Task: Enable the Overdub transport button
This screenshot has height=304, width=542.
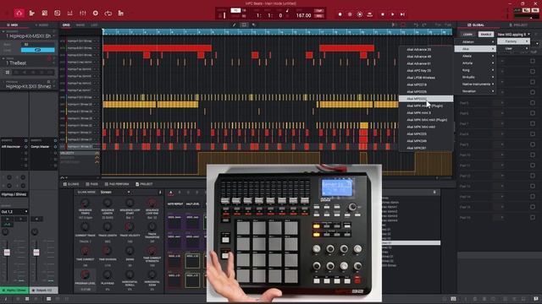Action: point(350,14)
